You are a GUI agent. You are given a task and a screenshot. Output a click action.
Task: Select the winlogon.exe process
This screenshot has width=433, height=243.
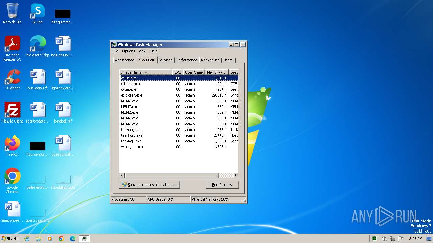click(179, 147)
